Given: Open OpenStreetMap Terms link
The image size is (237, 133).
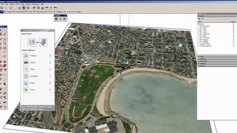Looking at the screenshot, I should 50,107.
